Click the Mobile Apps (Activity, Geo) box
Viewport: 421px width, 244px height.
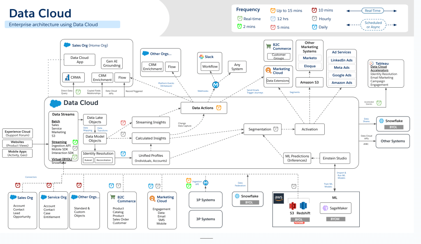17,153
